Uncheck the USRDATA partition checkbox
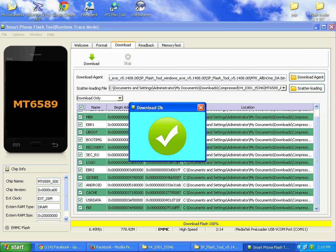336x252 pixels. point(80,200)
